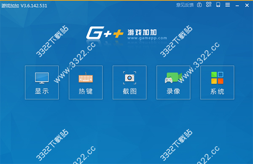
Task: Minimize the 游戏加加 window
Action: click(x=237, y=6)
